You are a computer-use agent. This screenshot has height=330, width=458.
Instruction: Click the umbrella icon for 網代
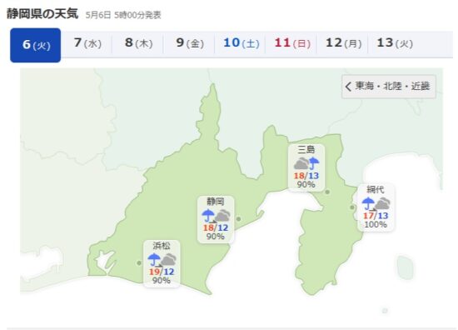(368, 203)
